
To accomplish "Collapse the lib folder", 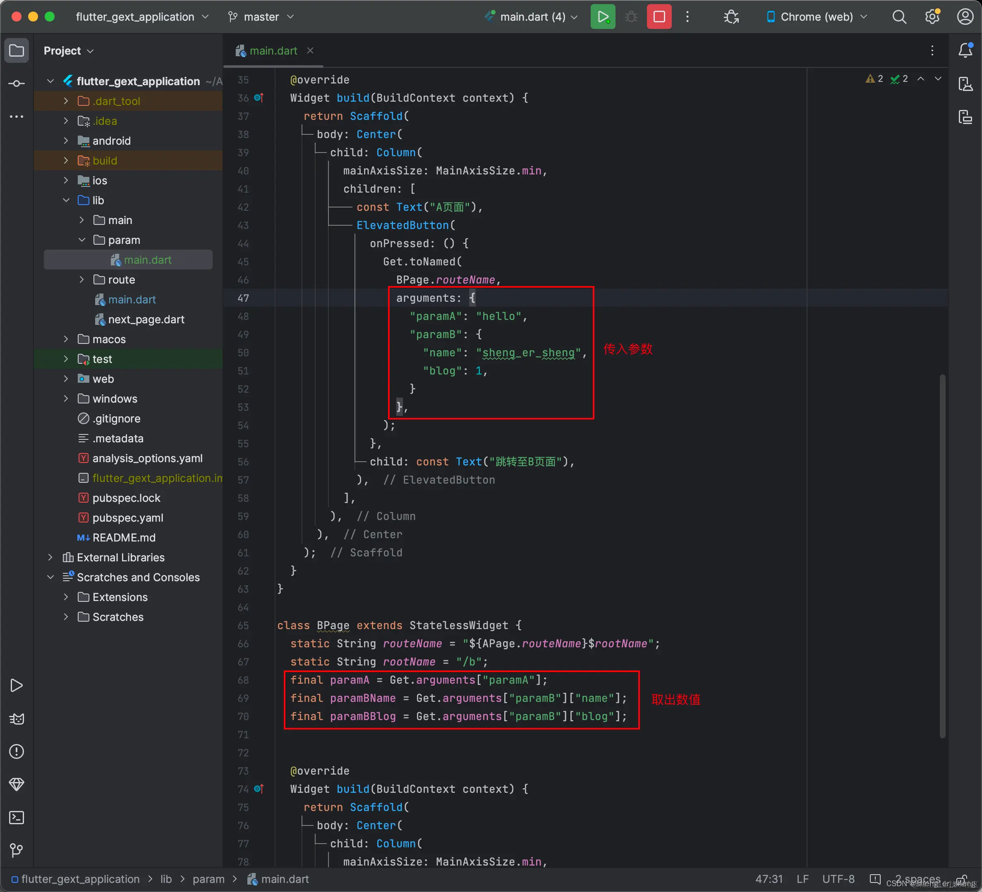I will [66, 200].
